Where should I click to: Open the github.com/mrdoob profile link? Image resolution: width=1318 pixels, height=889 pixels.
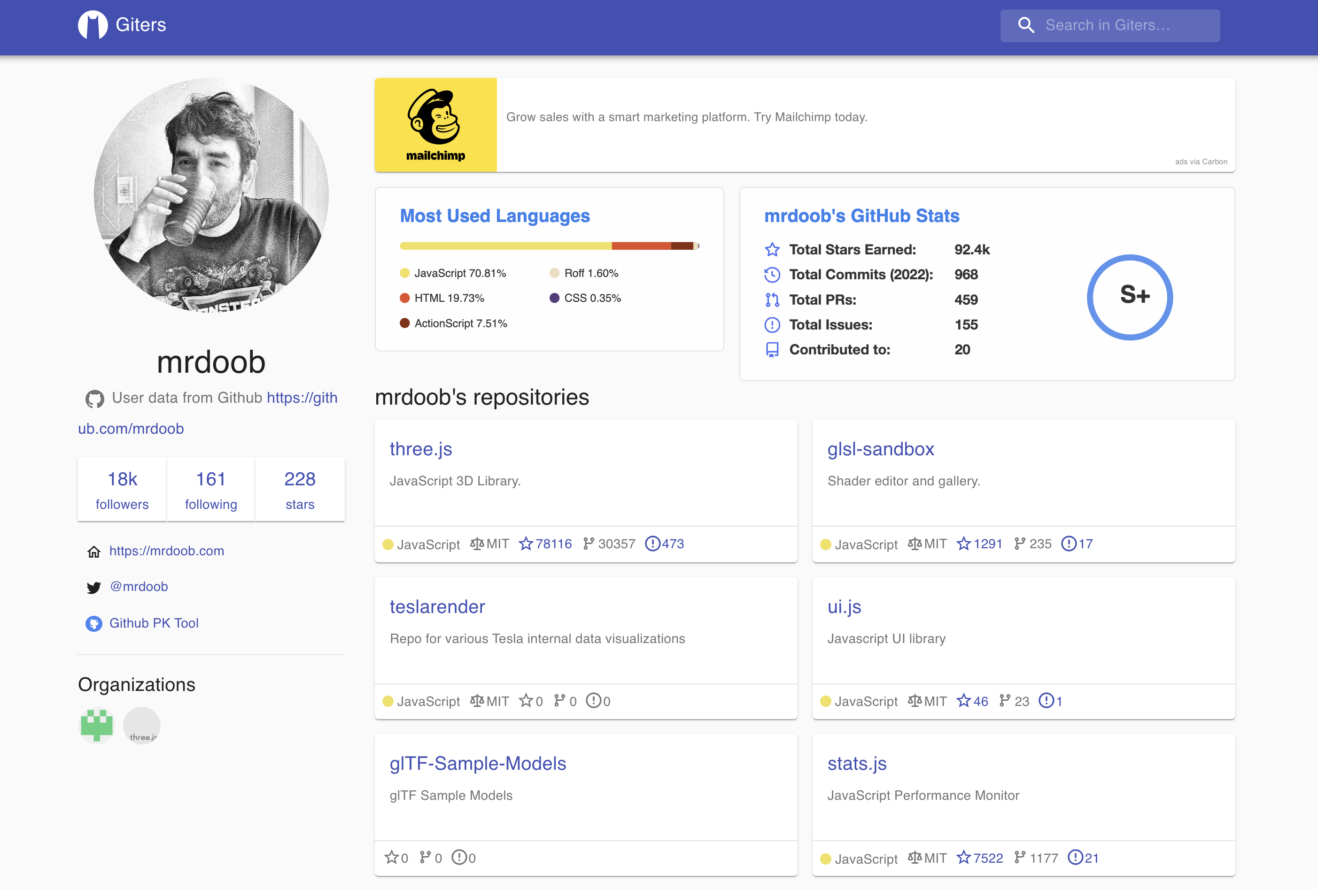[x=208, y=413]
